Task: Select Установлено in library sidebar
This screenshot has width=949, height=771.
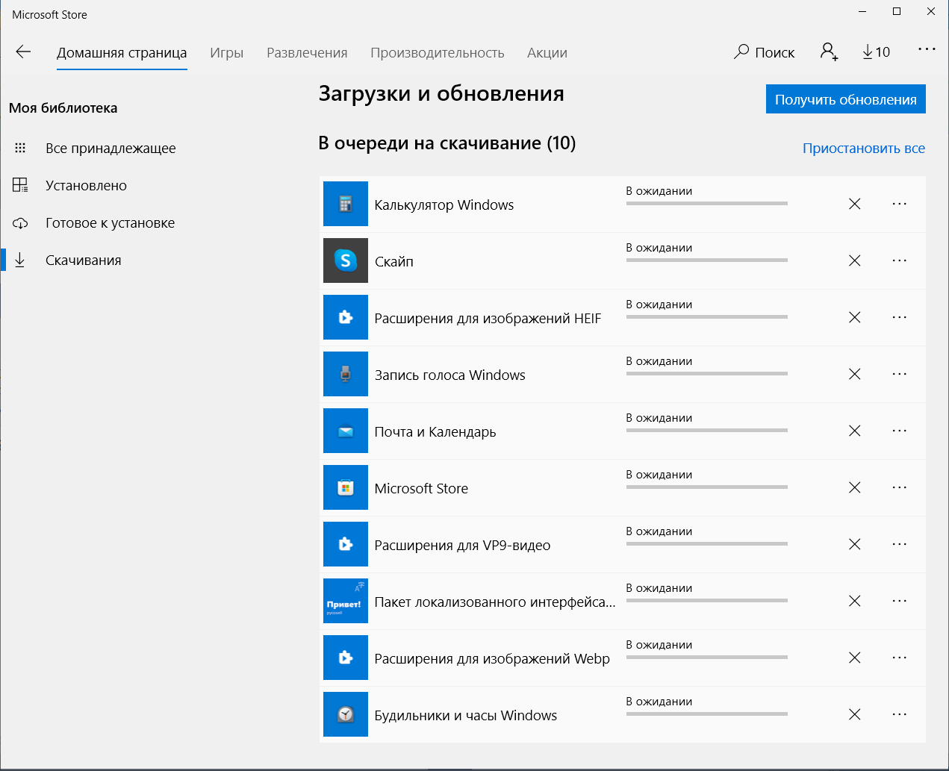Action: tap(86, 186)
